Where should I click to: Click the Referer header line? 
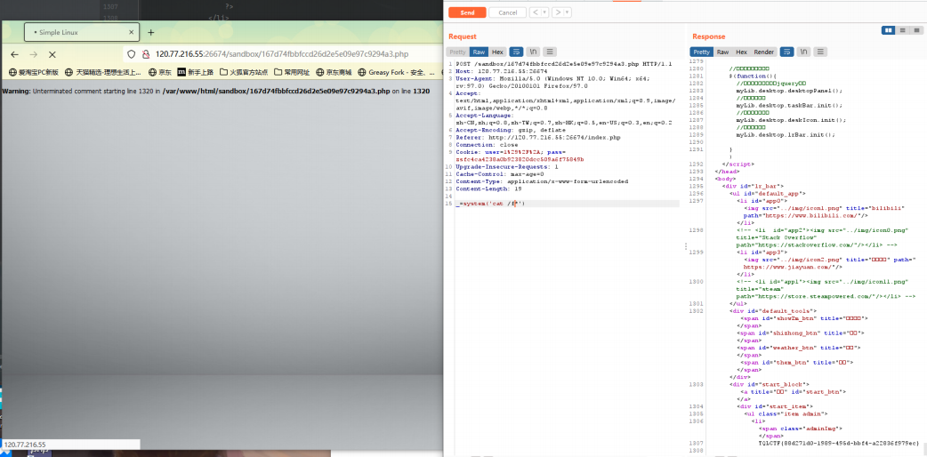[538, 137]
